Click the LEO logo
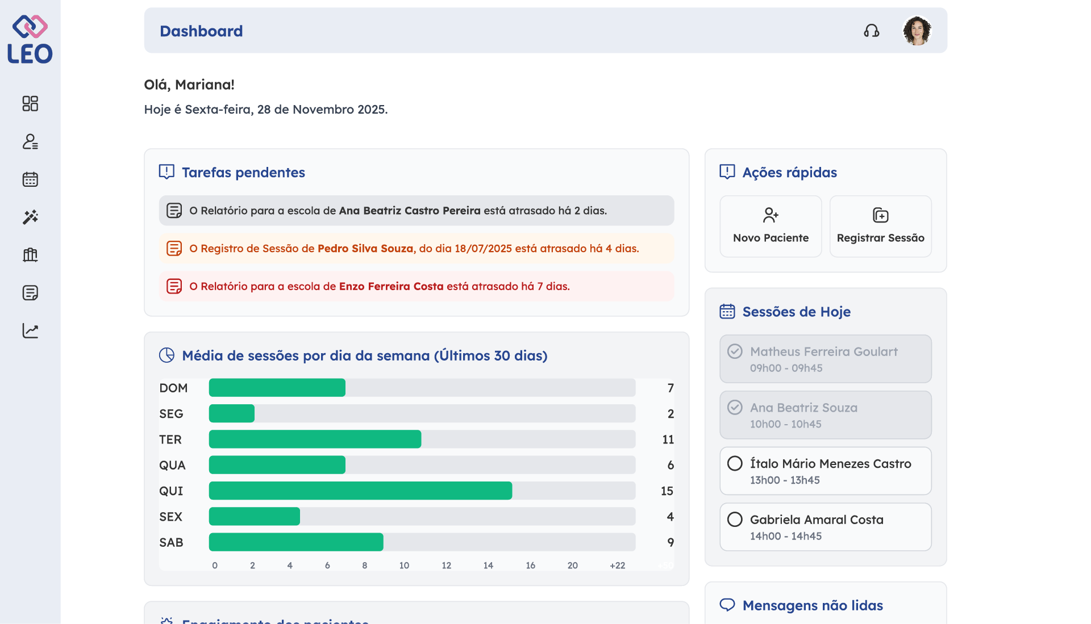This screenshot has width=1091, height=624. coord(30,40)
